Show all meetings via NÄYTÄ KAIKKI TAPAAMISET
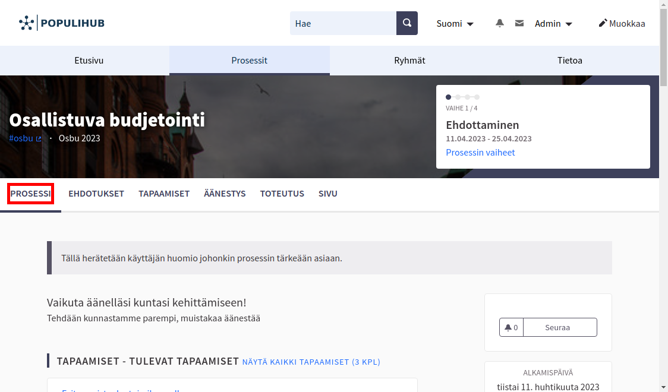This screenshot has height=392, width=668. tap(311, 362)
